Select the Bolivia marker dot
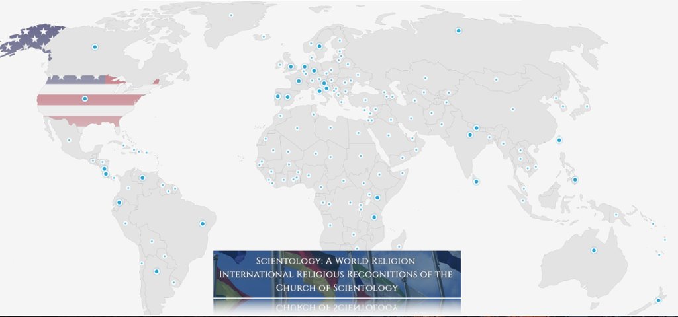Screen dimensions: 678x317 [152, 242]
